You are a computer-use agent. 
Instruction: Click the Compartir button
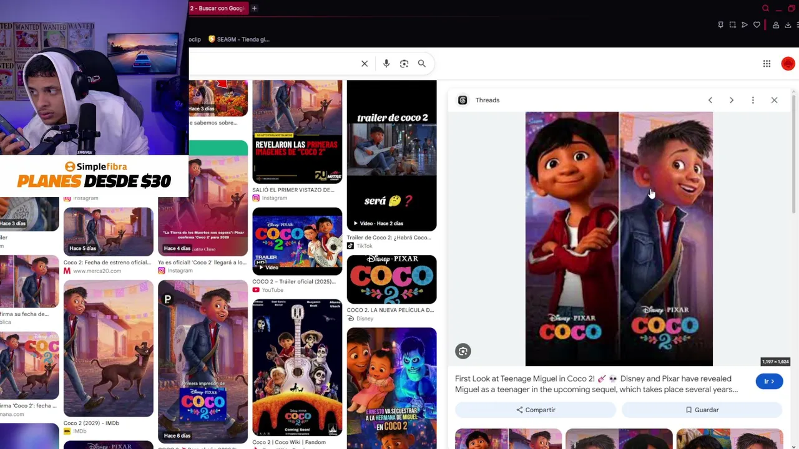pyautogui.click(x=536, y=410)
